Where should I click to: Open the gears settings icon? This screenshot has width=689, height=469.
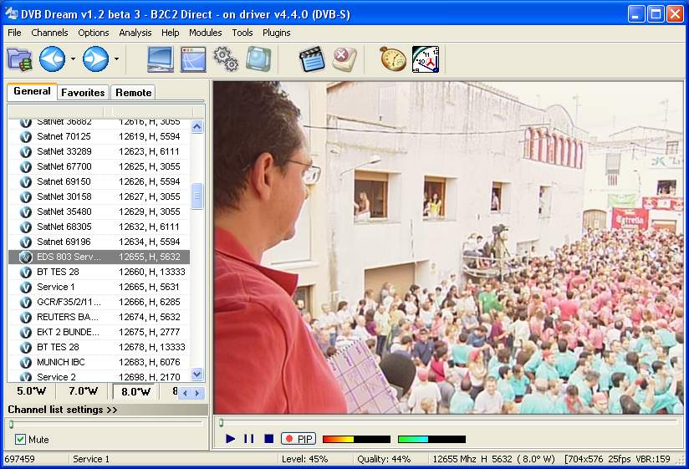[x=226, y=59]
